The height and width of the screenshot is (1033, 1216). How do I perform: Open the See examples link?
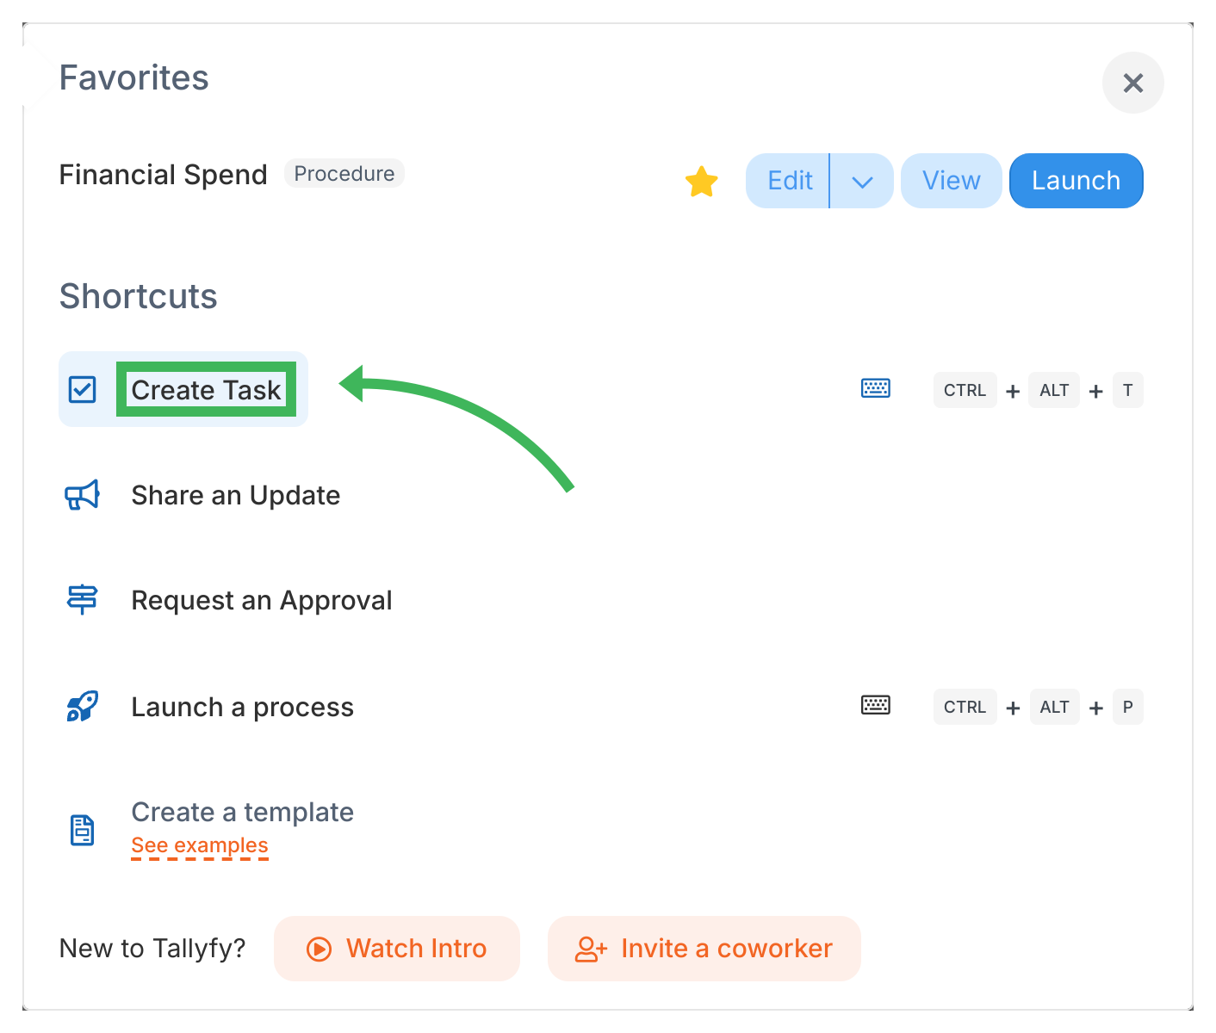click(x=200, y=845)
